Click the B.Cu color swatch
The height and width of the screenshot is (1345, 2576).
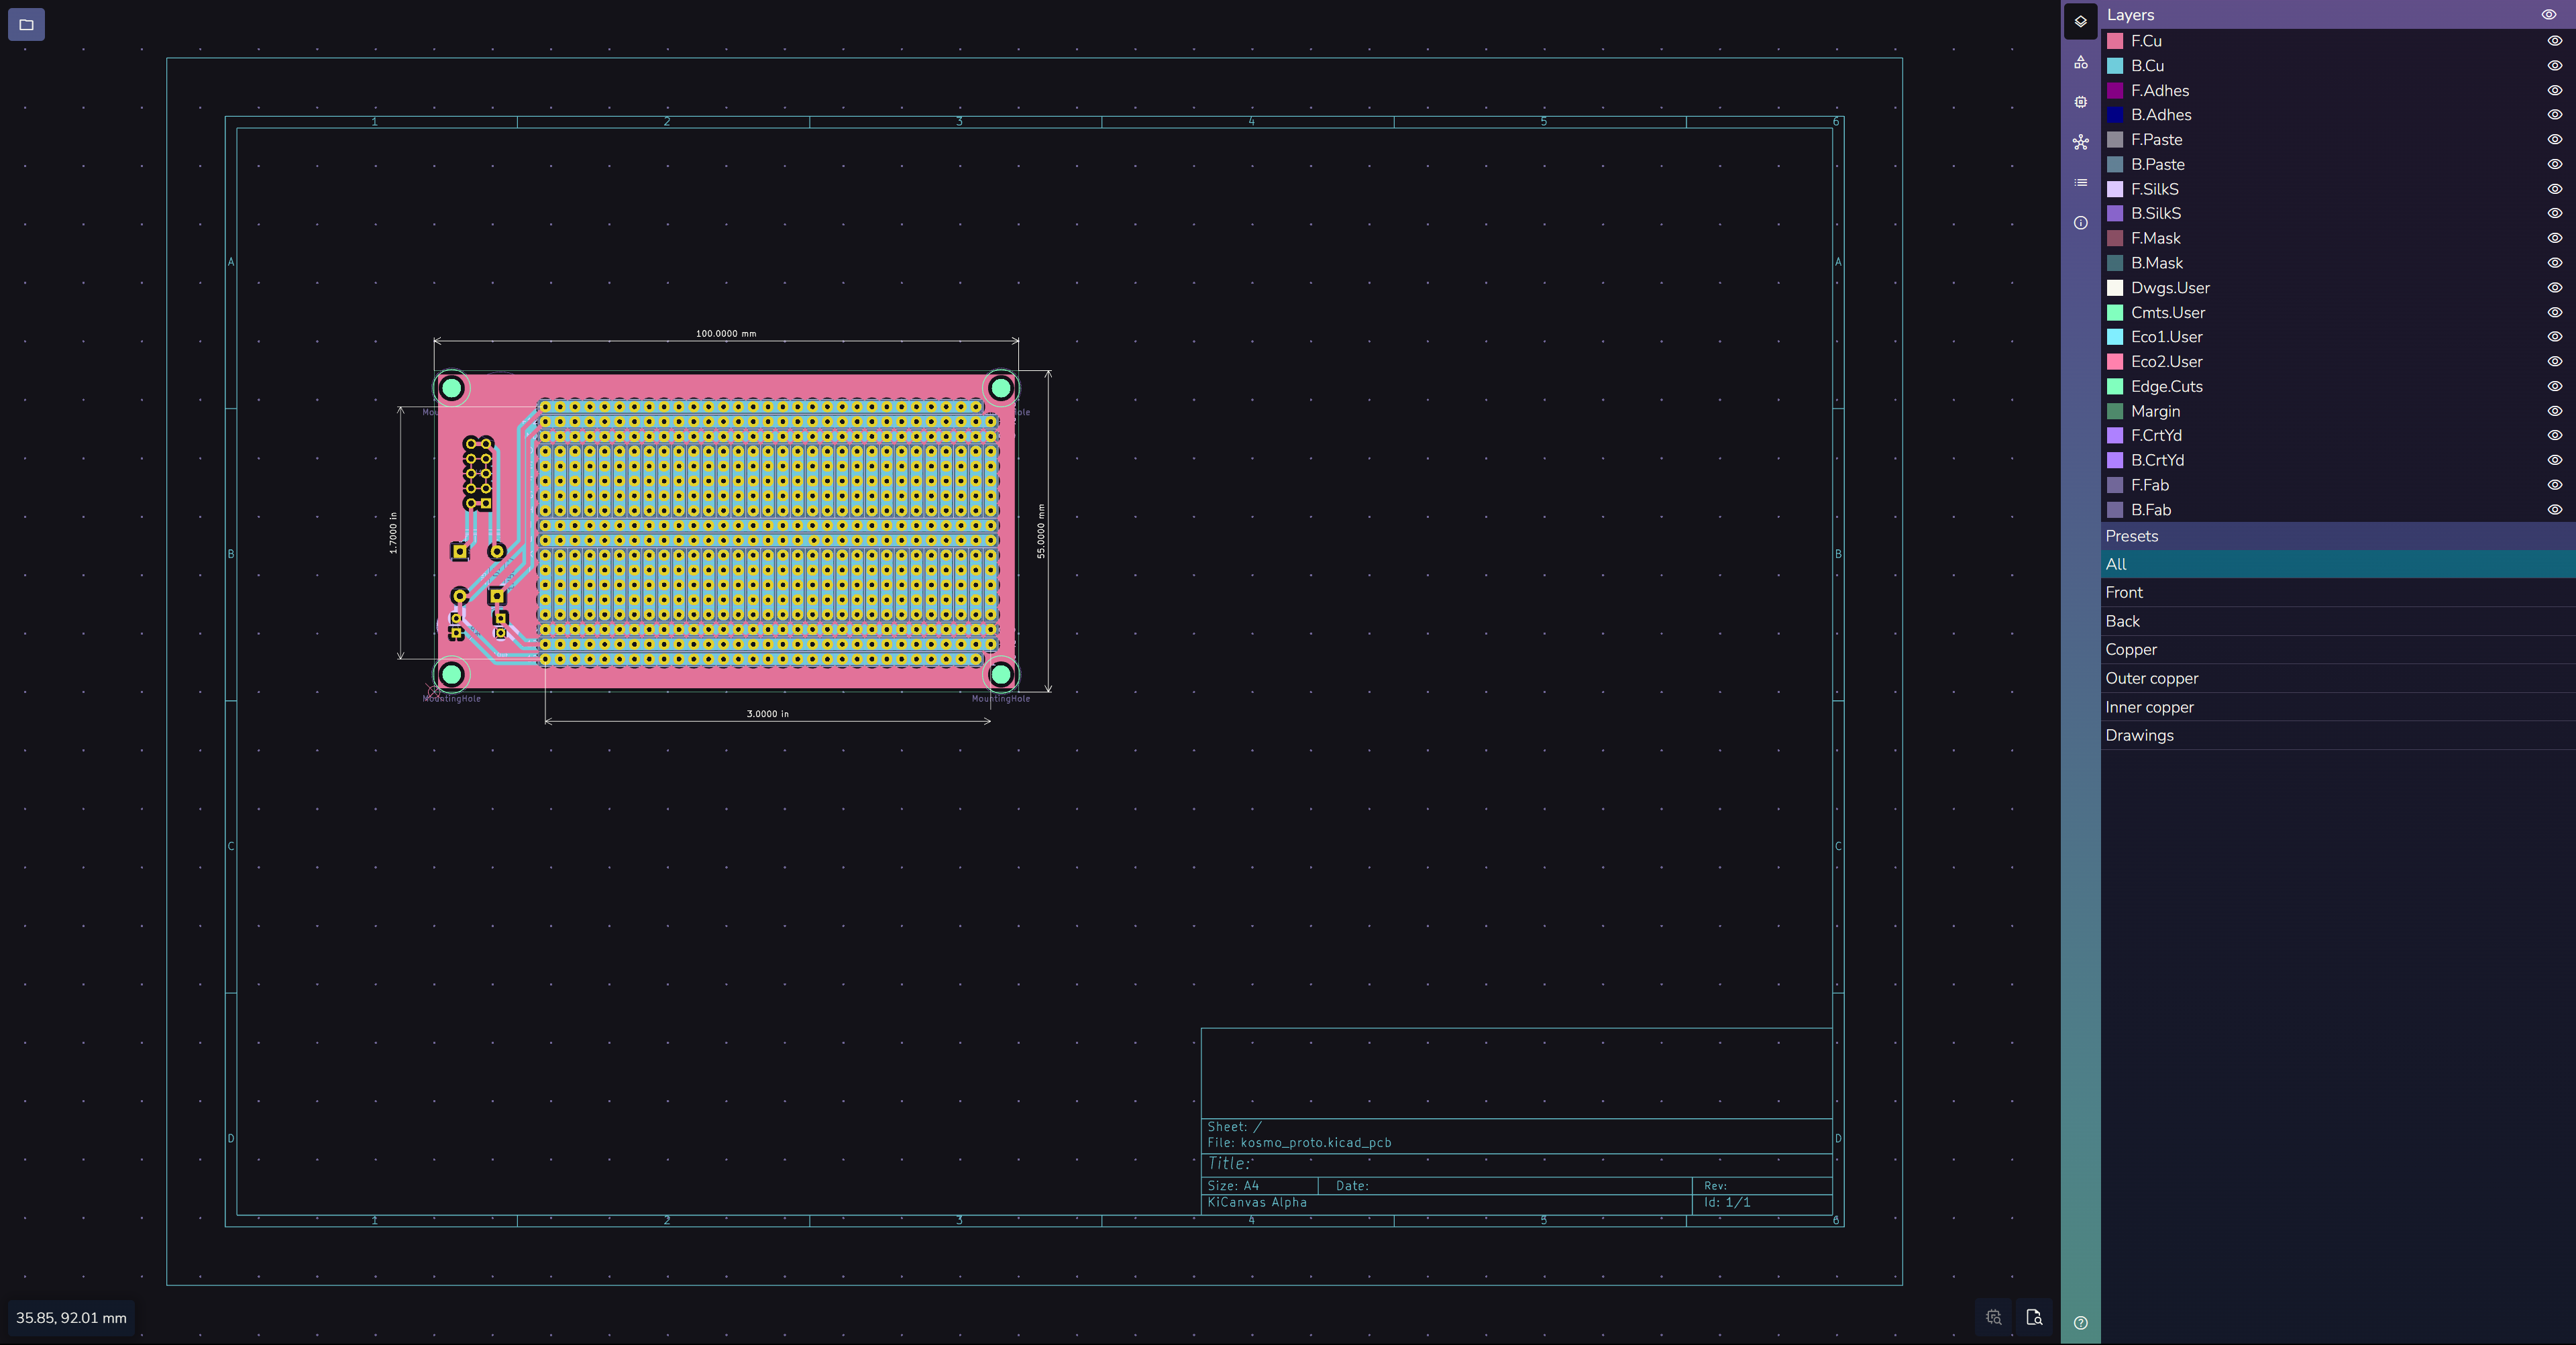tap(2115, 66)
